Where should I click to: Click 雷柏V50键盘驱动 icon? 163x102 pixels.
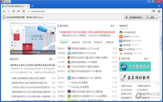69,78
